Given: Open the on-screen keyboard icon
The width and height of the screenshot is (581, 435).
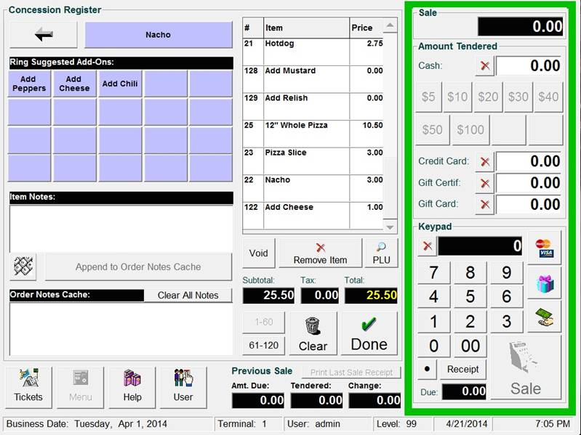Looking at the screenshot, I should pyautogui.click(x=23, y=267).
